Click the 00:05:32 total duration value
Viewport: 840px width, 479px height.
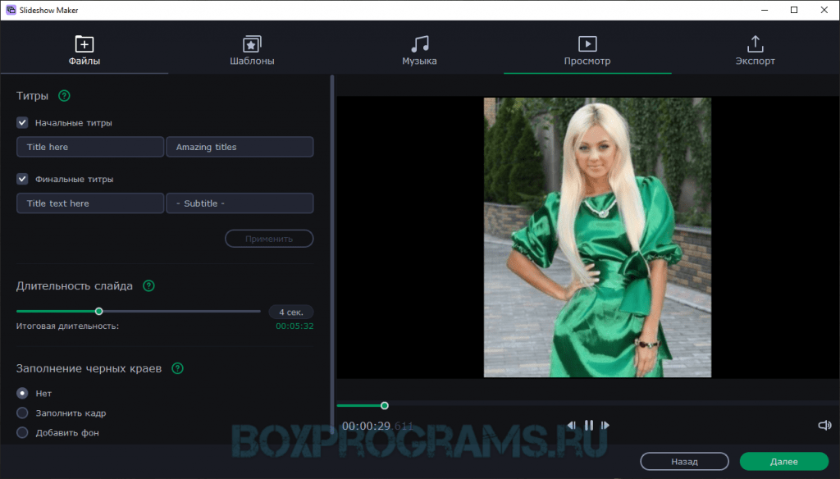click(294, 326)
